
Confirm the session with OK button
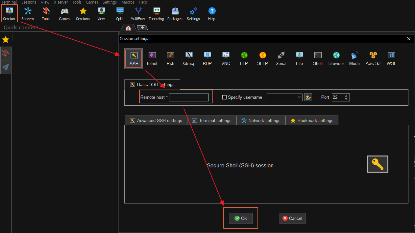(241, 218)
